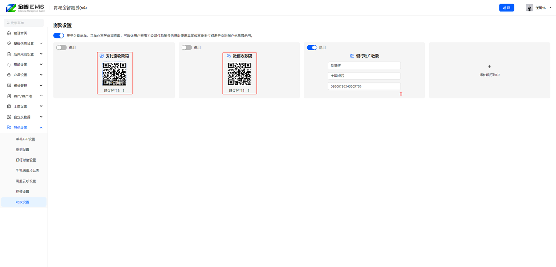Screen dimensions: 556x267
Task: Delete the bank account with the red trash icon
Action: click(x=401, y=94)
